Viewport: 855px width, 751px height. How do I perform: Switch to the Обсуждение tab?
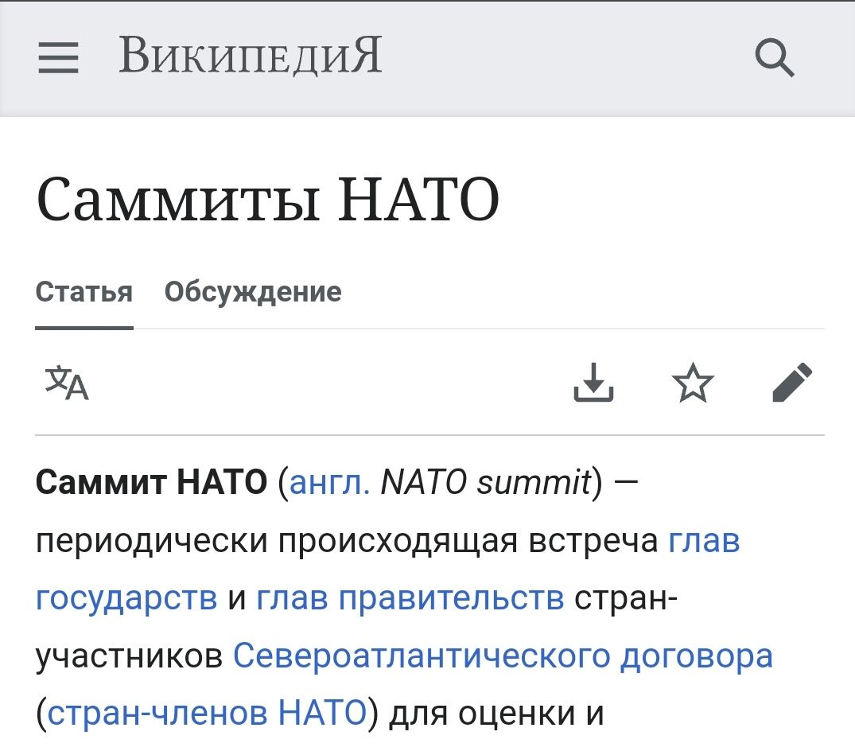point(253,292)
